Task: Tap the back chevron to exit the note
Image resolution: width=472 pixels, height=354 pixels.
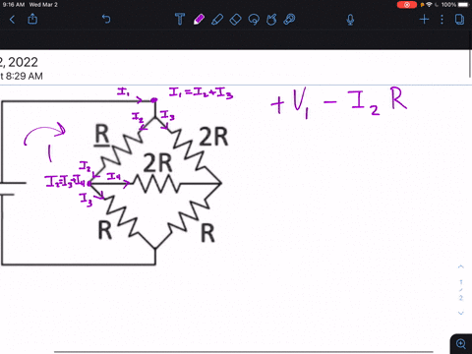Action: (x=12, y=20)
